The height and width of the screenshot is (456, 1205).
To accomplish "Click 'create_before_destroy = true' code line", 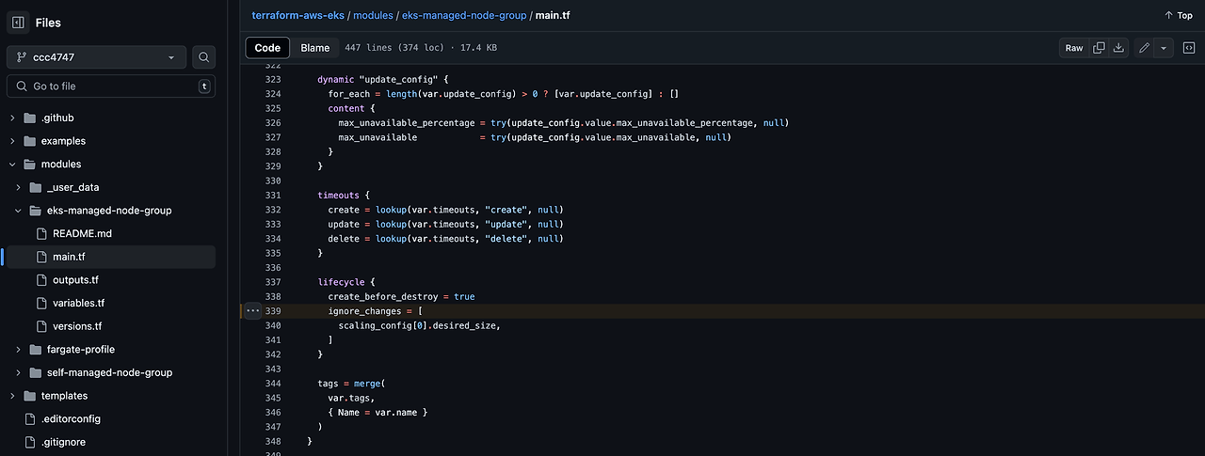I will (x=401, y=296).
